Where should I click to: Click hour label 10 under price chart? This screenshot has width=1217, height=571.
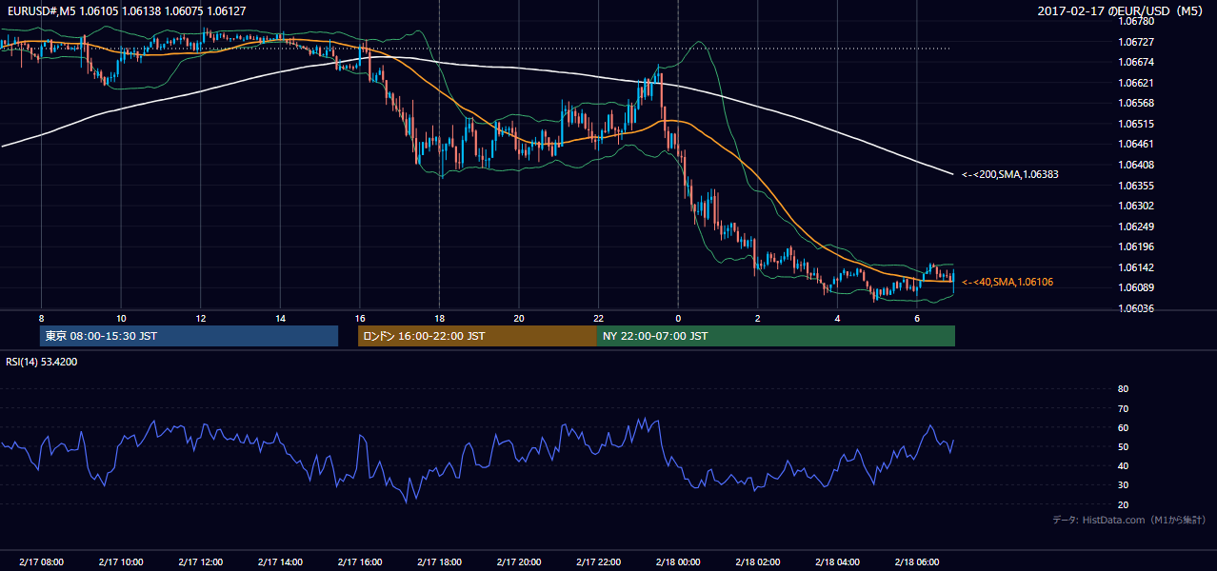pyautogui.click(x=121, y=318)
